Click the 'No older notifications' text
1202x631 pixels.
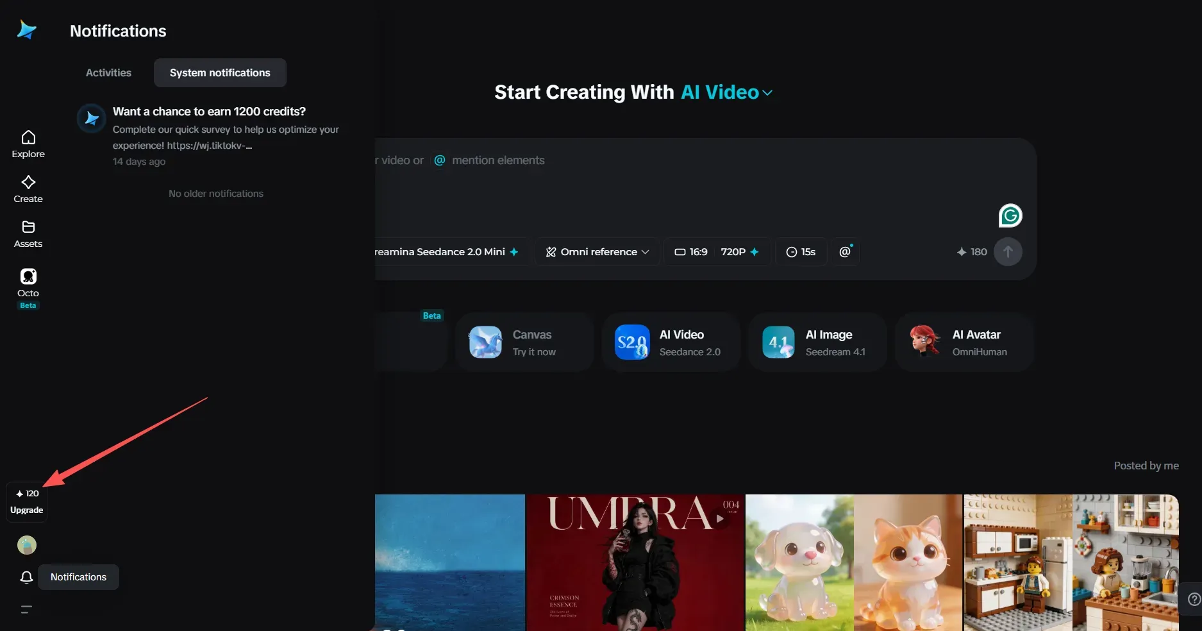pos(216,194)
